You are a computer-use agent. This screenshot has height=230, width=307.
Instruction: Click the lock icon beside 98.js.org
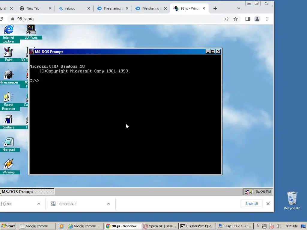[x=13, y=19]
